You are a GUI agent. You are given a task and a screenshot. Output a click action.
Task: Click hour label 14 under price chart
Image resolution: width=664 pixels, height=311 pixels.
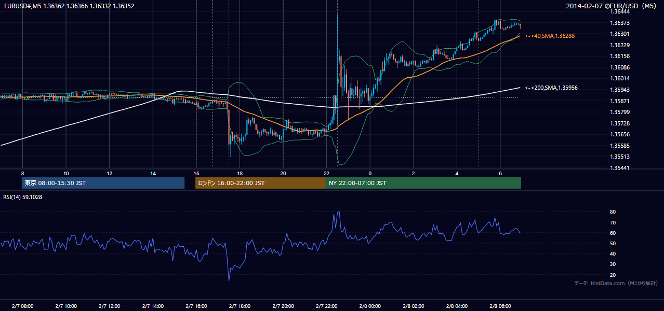coord(153,173)
